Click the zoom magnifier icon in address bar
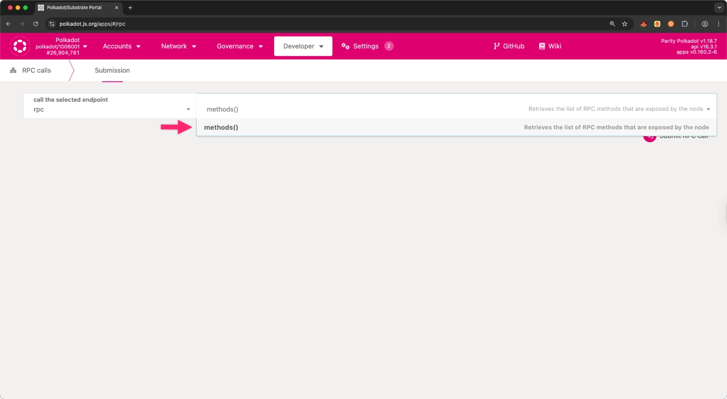 click(x=612, y=24)
